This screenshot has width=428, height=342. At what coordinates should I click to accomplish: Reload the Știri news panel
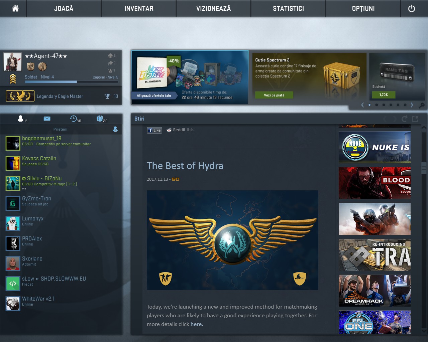coord(404,119)
